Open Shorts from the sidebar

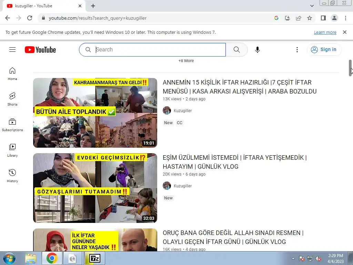point(12,99)
